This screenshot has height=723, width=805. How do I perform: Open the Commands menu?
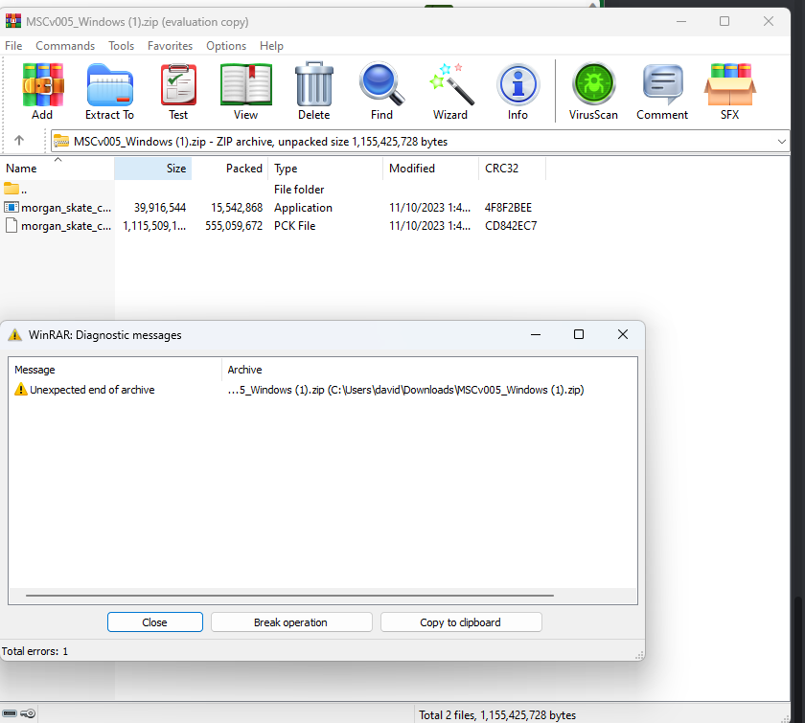pos(65,46)
